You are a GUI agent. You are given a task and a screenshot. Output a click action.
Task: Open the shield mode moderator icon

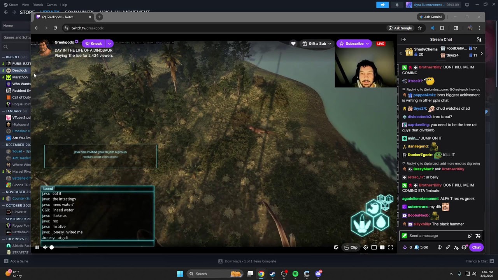[x=440, y=247]
